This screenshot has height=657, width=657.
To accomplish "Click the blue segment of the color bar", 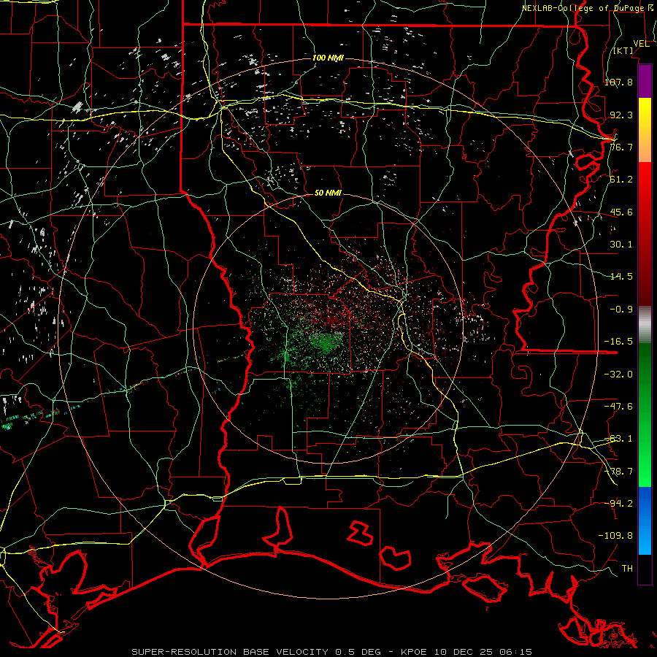I will [645, 520].
